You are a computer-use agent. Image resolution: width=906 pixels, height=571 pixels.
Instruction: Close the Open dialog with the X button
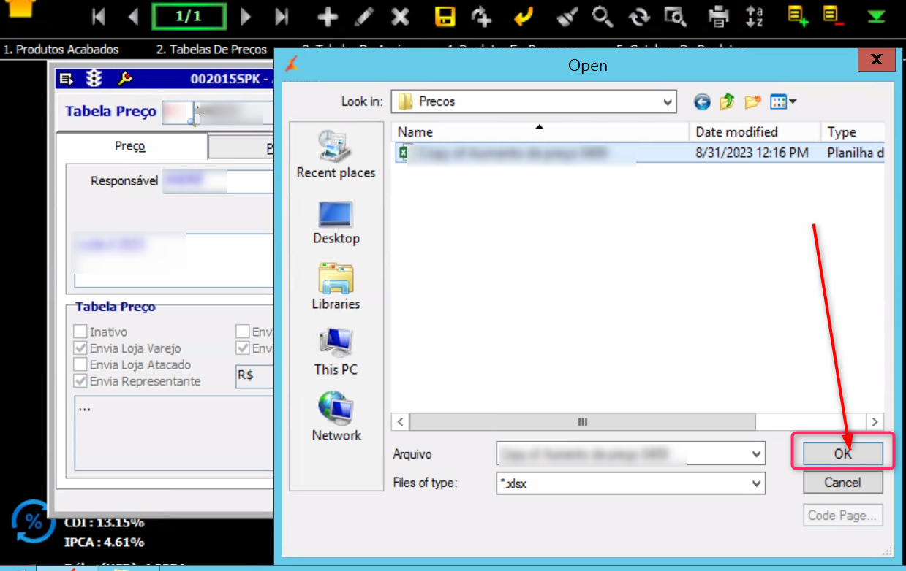(876, 60)
